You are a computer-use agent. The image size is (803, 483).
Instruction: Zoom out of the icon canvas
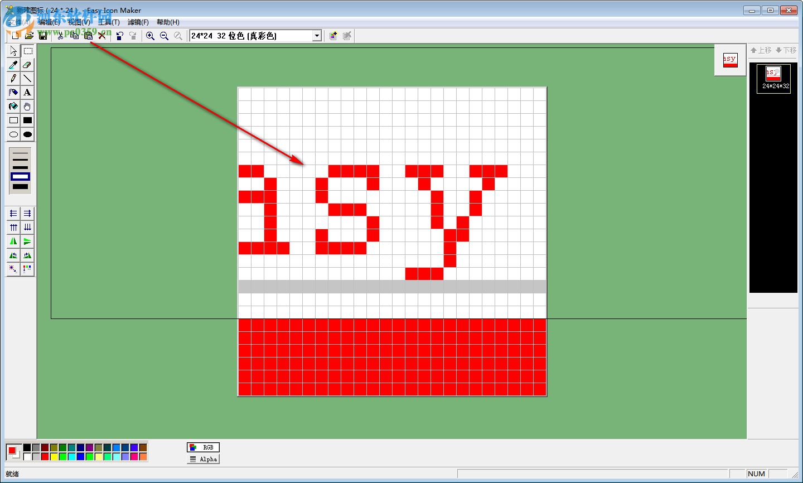pos(164,36)
